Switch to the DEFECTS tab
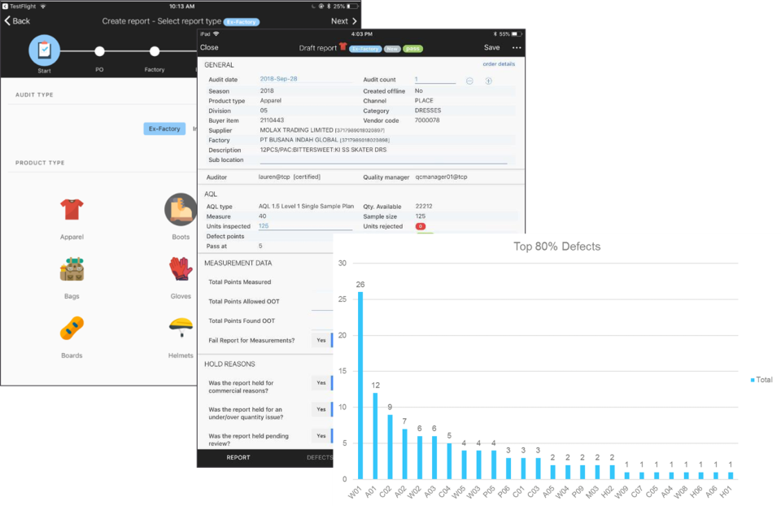The image size is (781, 506). pyautogui.click(x=321, y=458)
